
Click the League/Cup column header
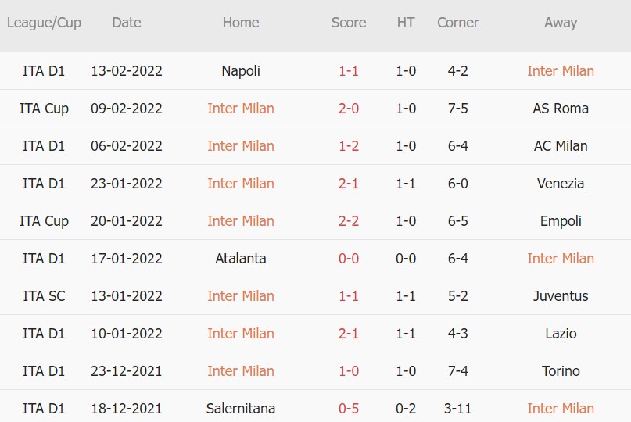[44, 23]
